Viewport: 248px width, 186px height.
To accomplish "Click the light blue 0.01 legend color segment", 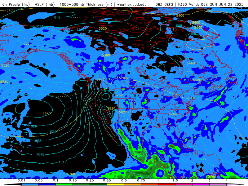I will click(30, 184).
